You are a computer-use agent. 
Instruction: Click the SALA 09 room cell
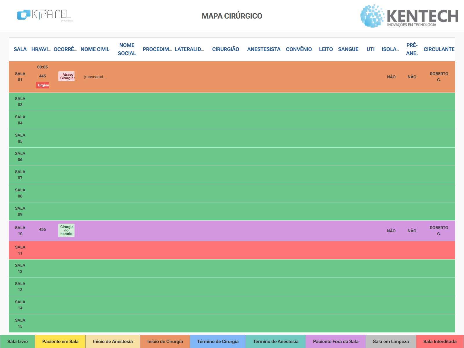point(20,211)
